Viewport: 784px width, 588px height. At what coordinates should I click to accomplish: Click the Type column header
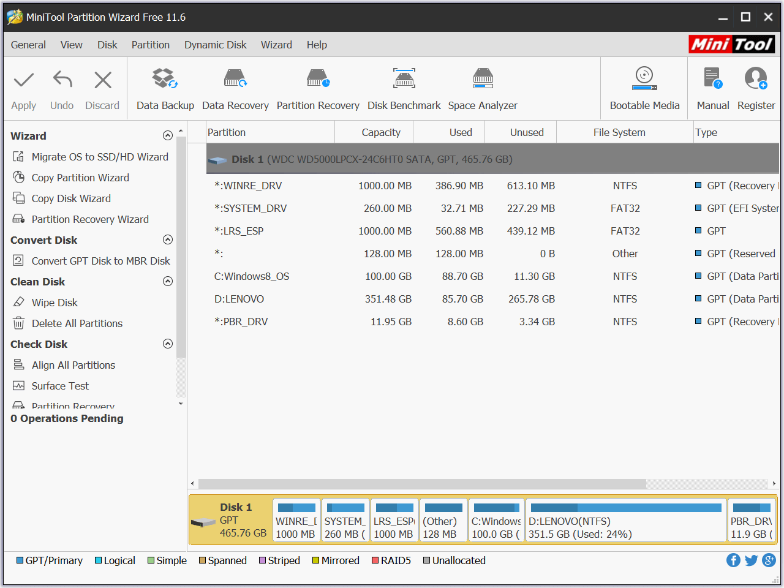point(736,132)
